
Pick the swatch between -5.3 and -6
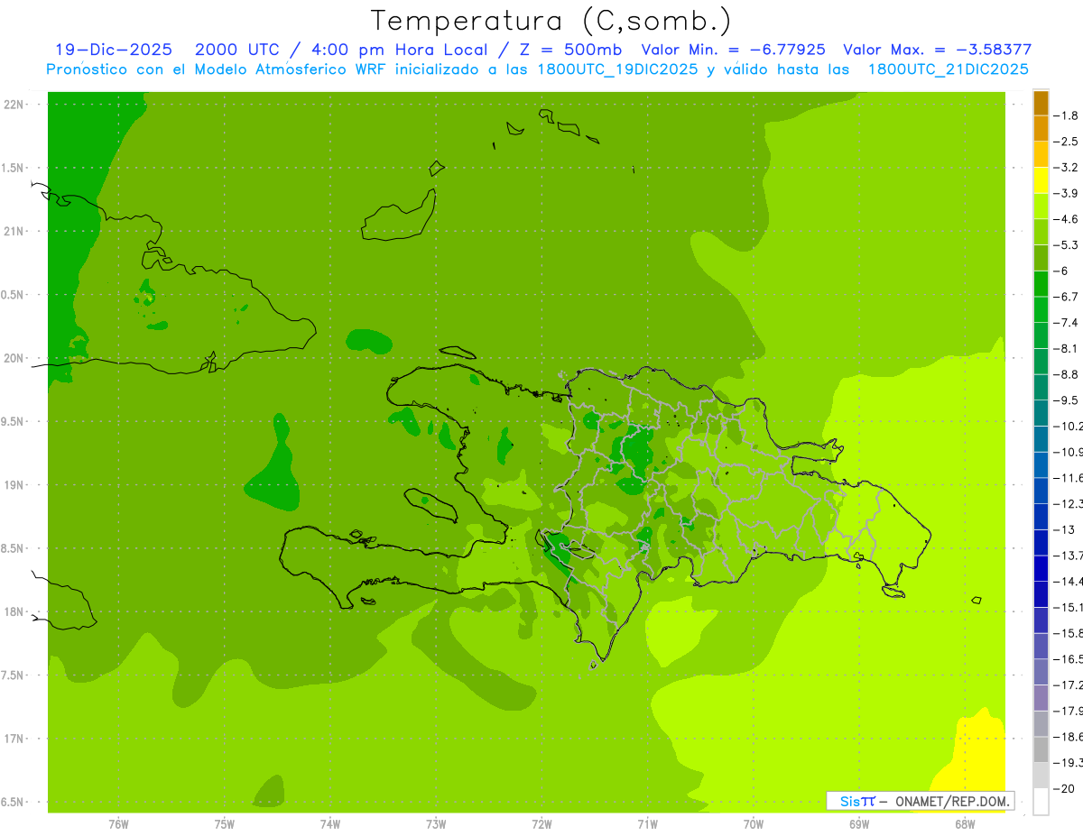tap(1041, 258)
